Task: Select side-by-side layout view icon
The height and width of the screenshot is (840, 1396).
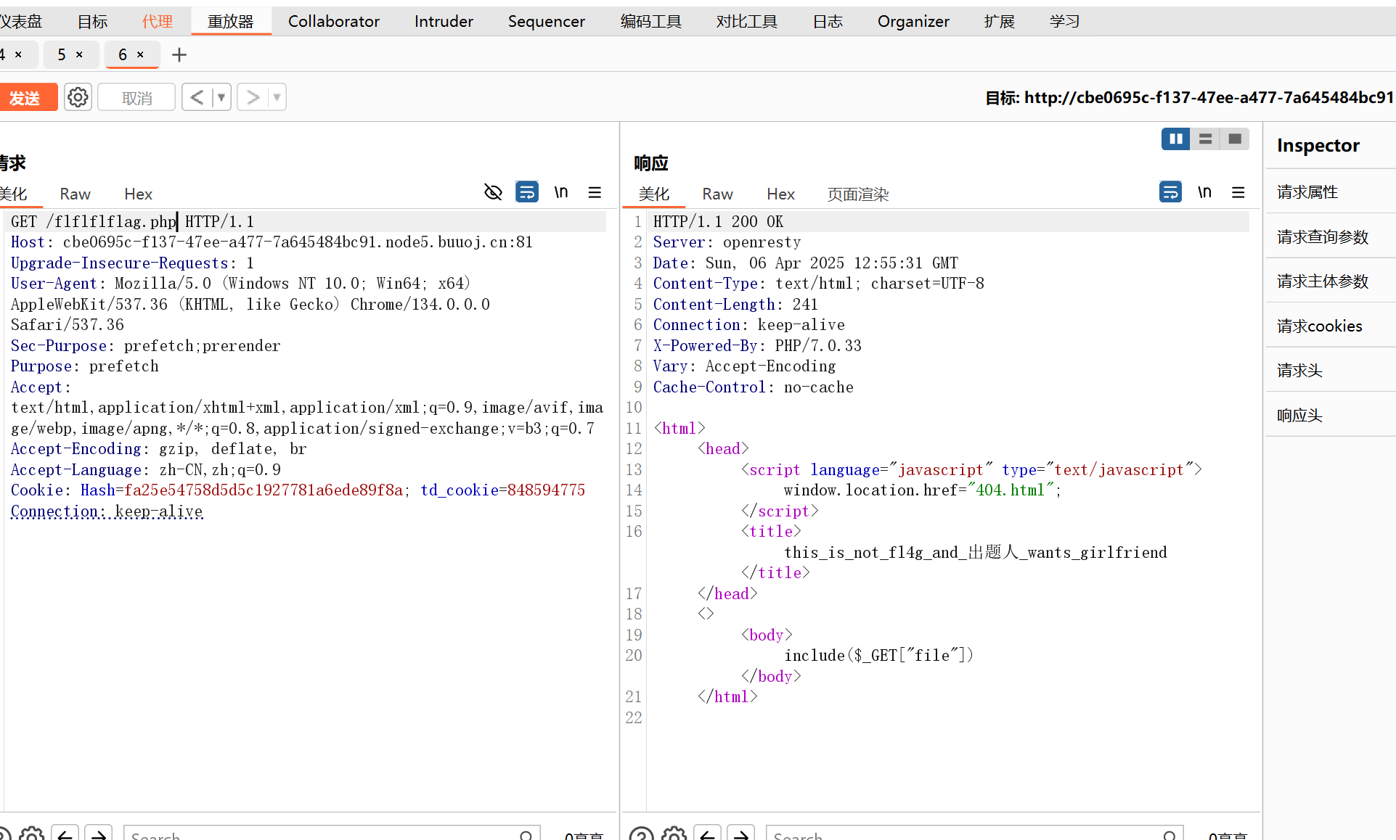Action: [1175, 139]
